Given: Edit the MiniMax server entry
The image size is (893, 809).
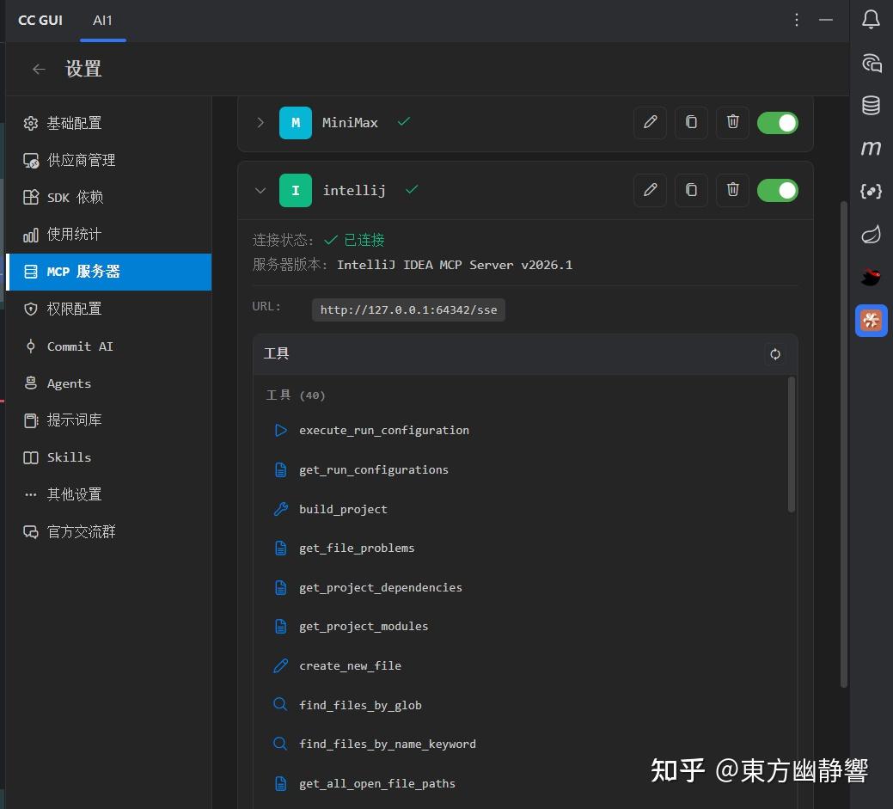Looking at the screenshot, I should [650, 122].
